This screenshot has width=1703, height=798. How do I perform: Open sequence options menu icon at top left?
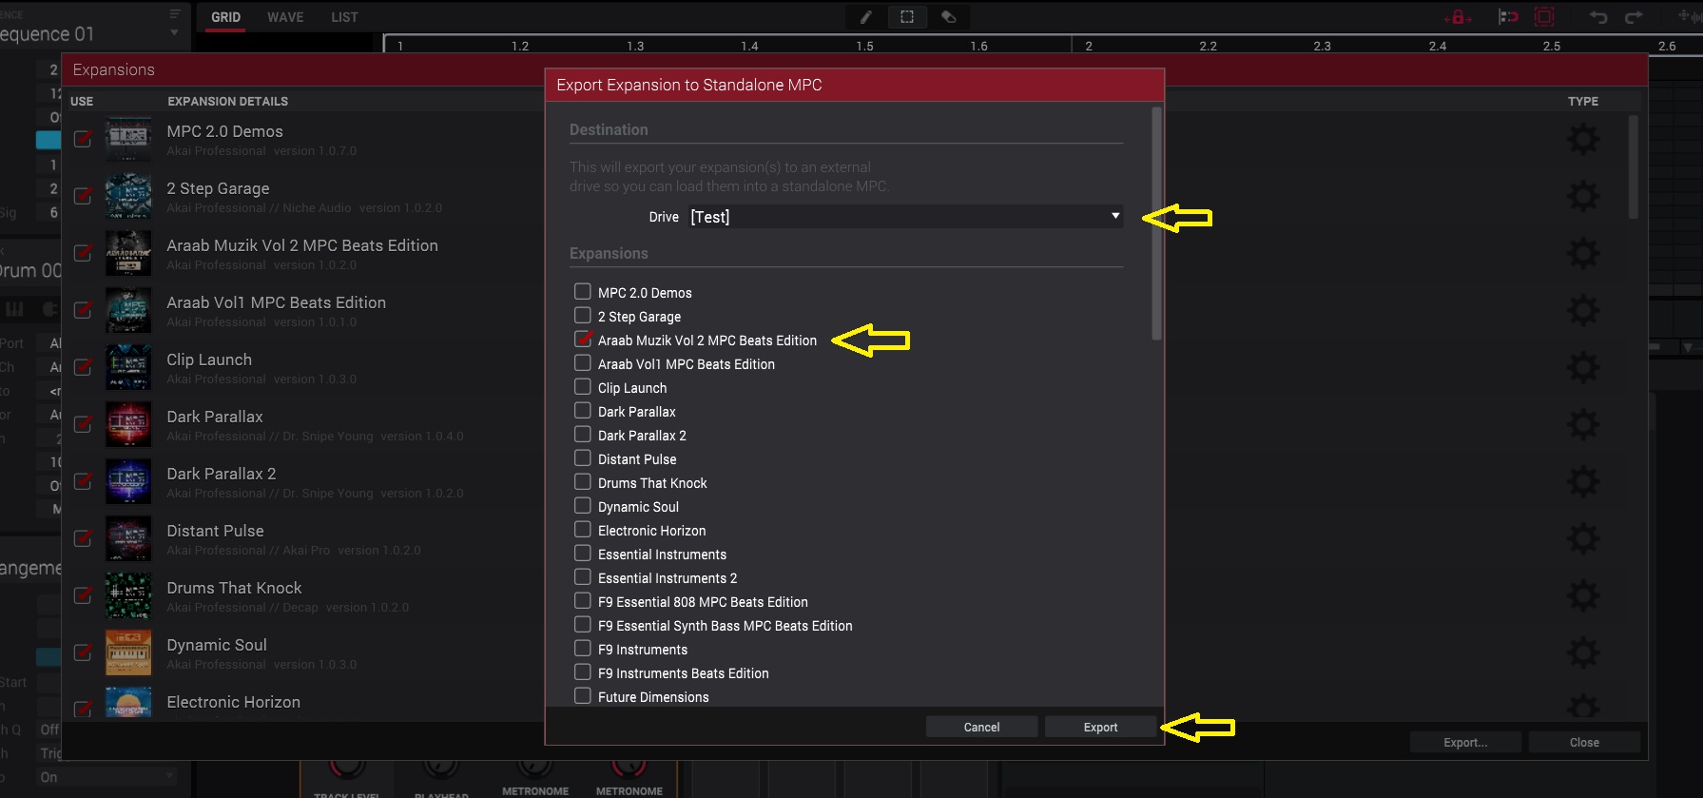point(174,13)
